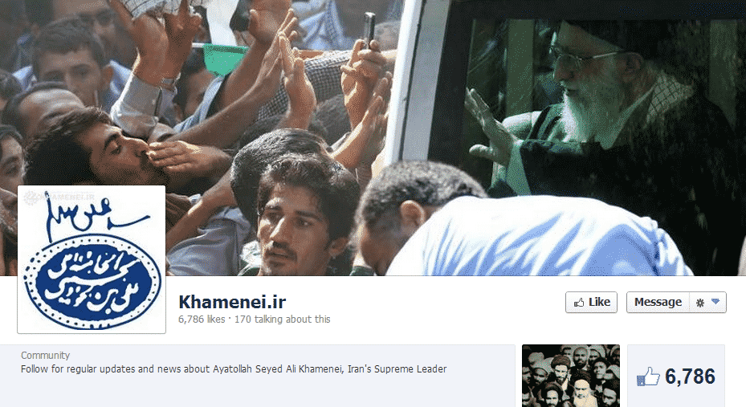Click the blue oval calligraphy seal emblem

pos(92,281)
